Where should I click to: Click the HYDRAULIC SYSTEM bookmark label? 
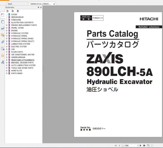click(20, 33)
